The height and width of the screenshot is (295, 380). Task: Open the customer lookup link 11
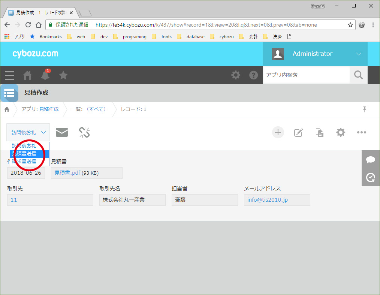[x=14, y=200]
